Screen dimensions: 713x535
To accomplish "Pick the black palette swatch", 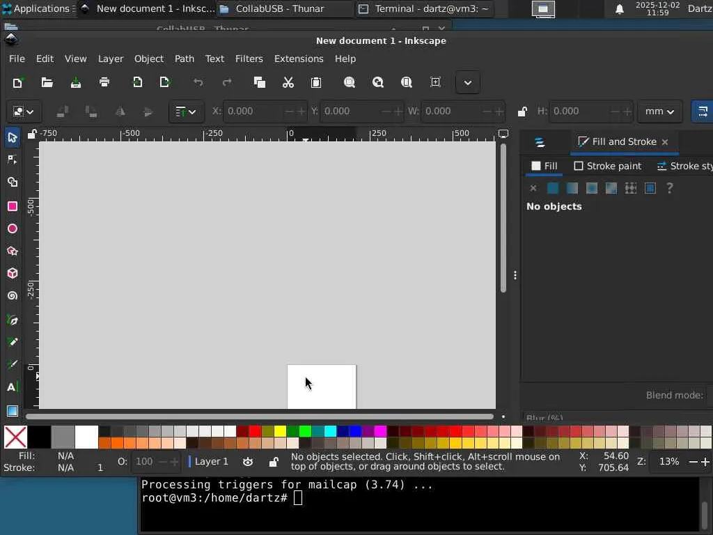I will pos(40,437).
